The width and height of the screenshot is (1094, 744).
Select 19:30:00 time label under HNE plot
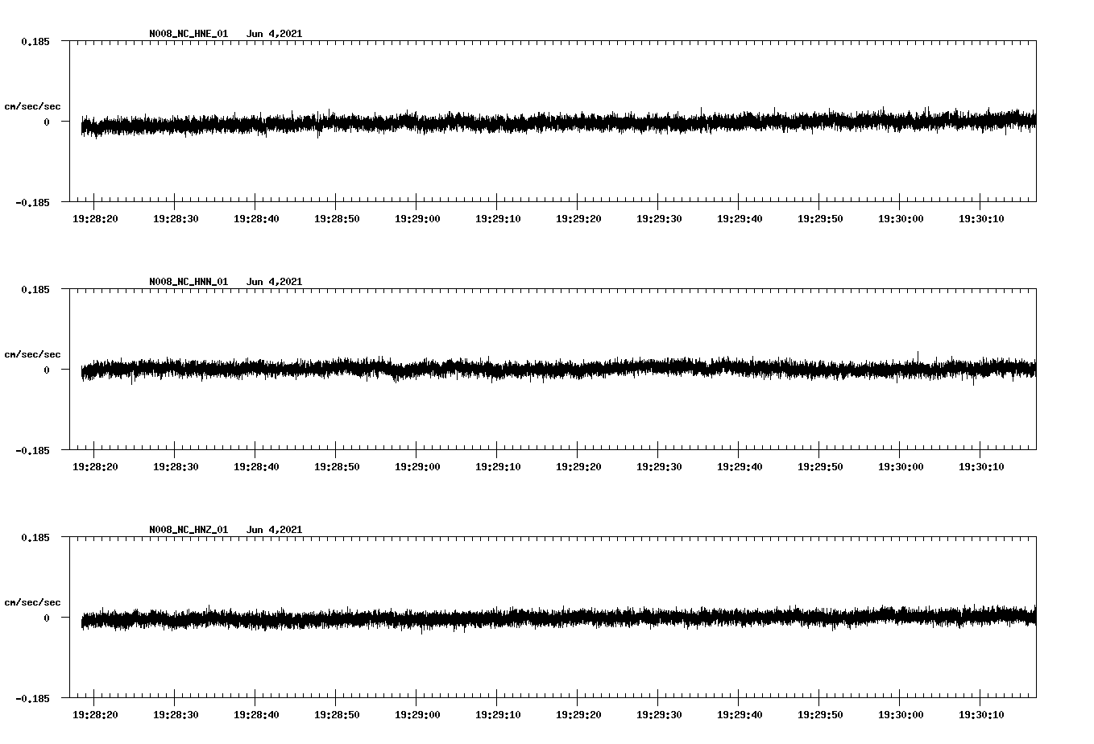(x=900, y=218)
